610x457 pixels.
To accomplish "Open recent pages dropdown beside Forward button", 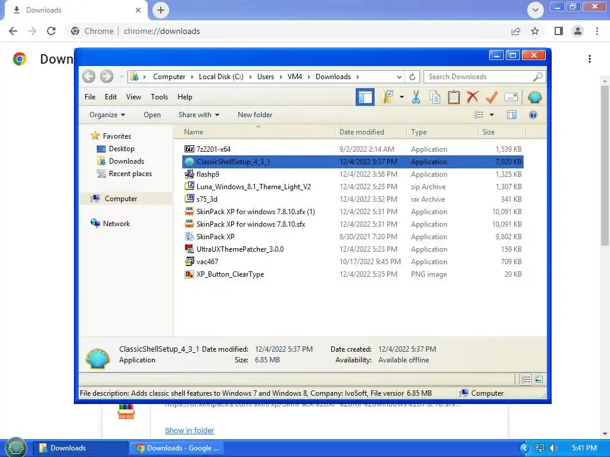I will point(122,77).
